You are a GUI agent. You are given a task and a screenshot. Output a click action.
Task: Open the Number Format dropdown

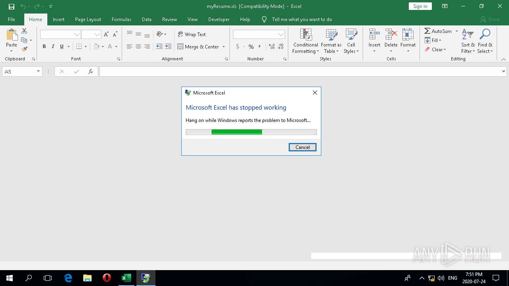281,35
